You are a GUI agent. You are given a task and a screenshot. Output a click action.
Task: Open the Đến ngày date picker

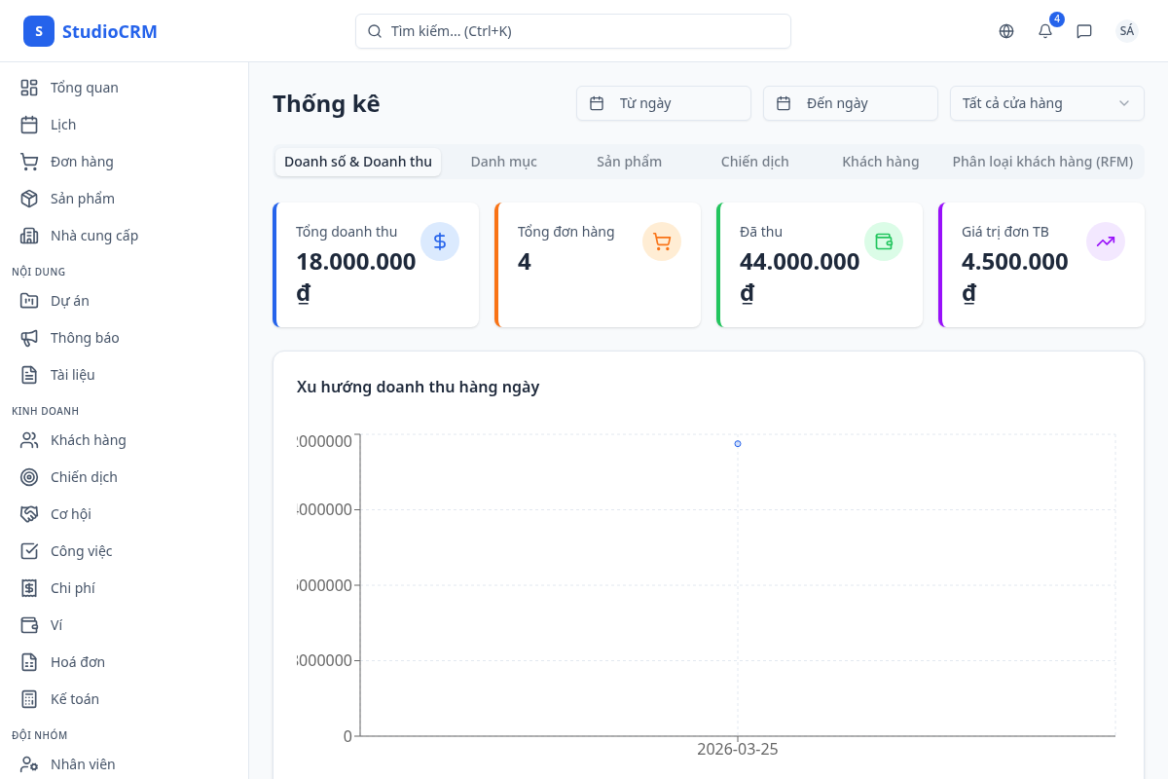[851, 103]
